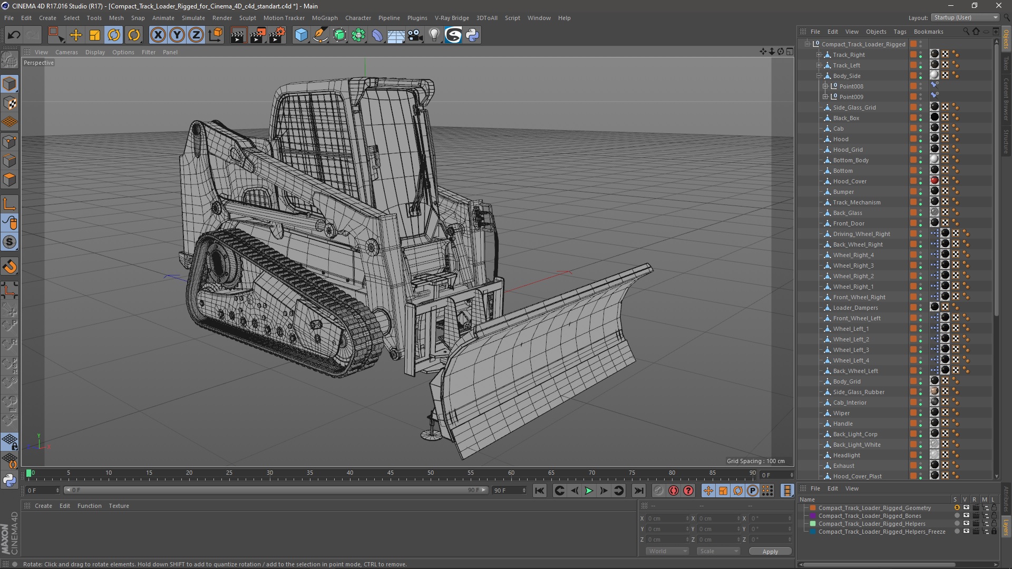Toggle visibility of Rigged_Helpers layer

(966, 524)
